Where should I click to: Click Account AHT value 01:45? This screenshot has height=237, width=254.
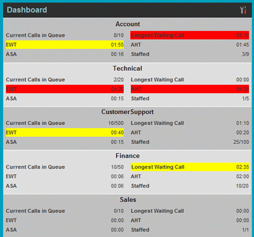pyautogui.click(x=243, y=45)
